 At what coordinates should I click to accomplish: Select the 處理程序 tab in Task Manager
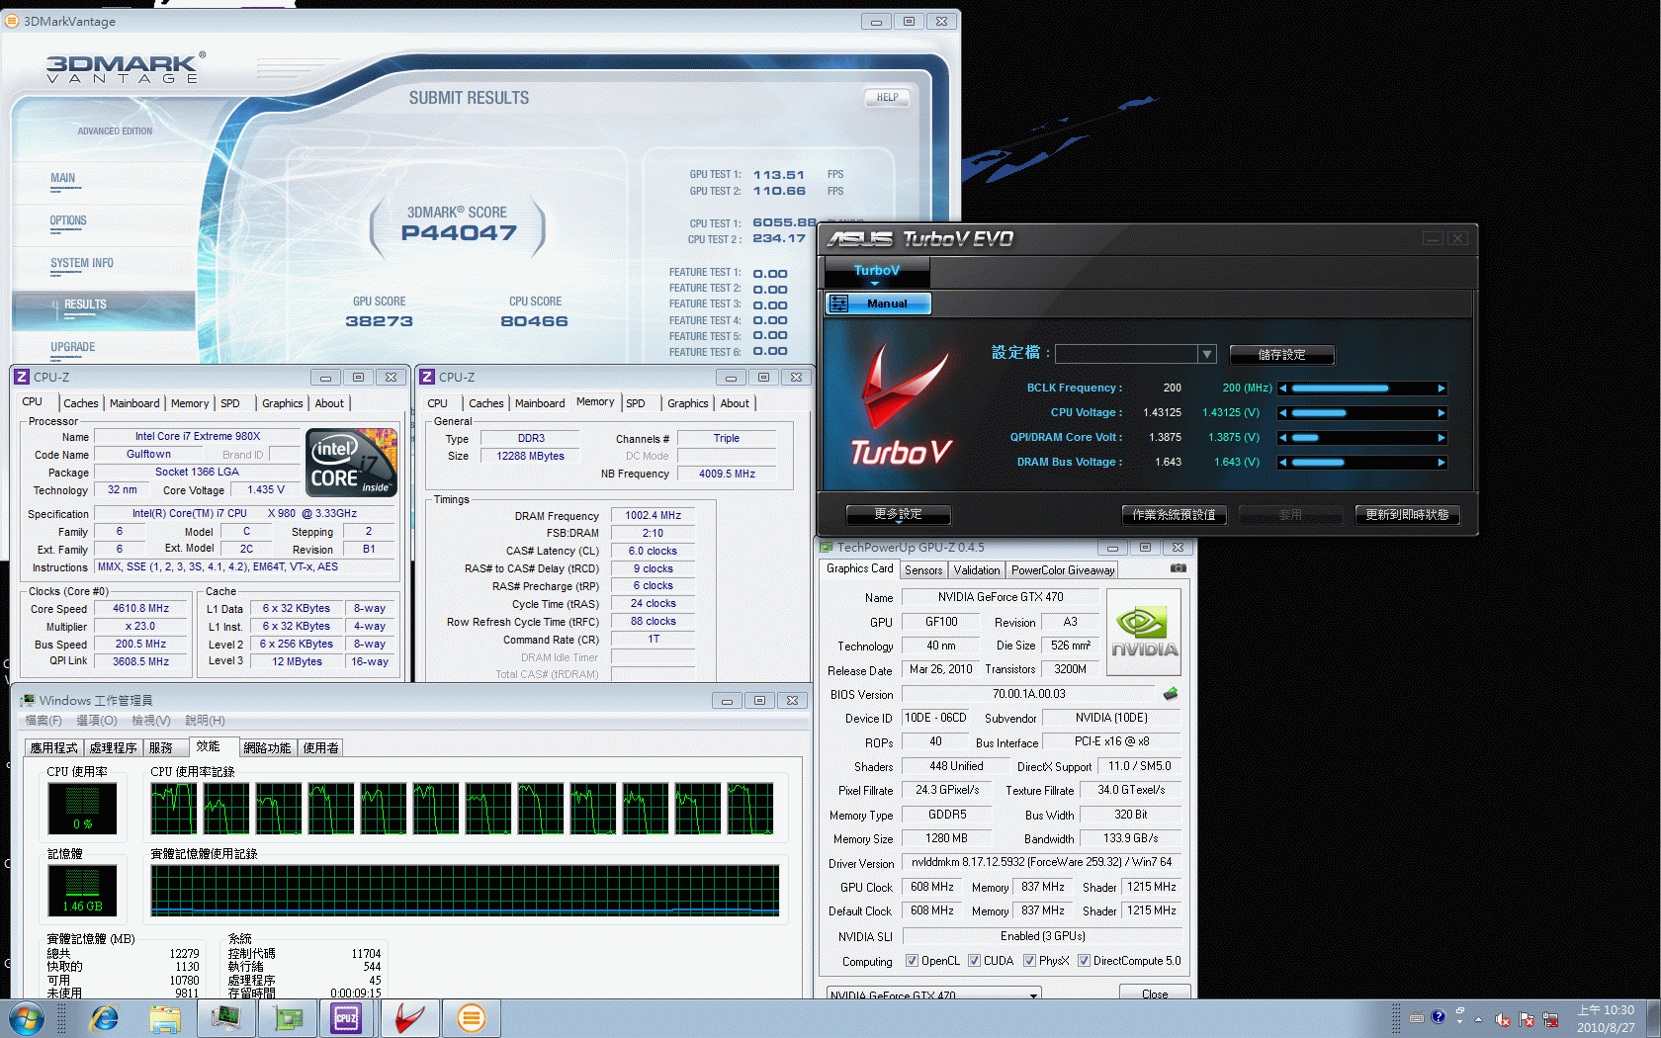point(114,748)
